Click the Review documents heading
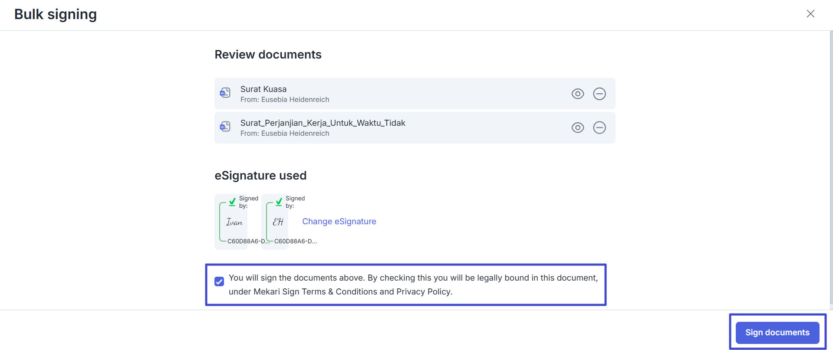This screenshot has height=350, width=833. pos(268,55)
